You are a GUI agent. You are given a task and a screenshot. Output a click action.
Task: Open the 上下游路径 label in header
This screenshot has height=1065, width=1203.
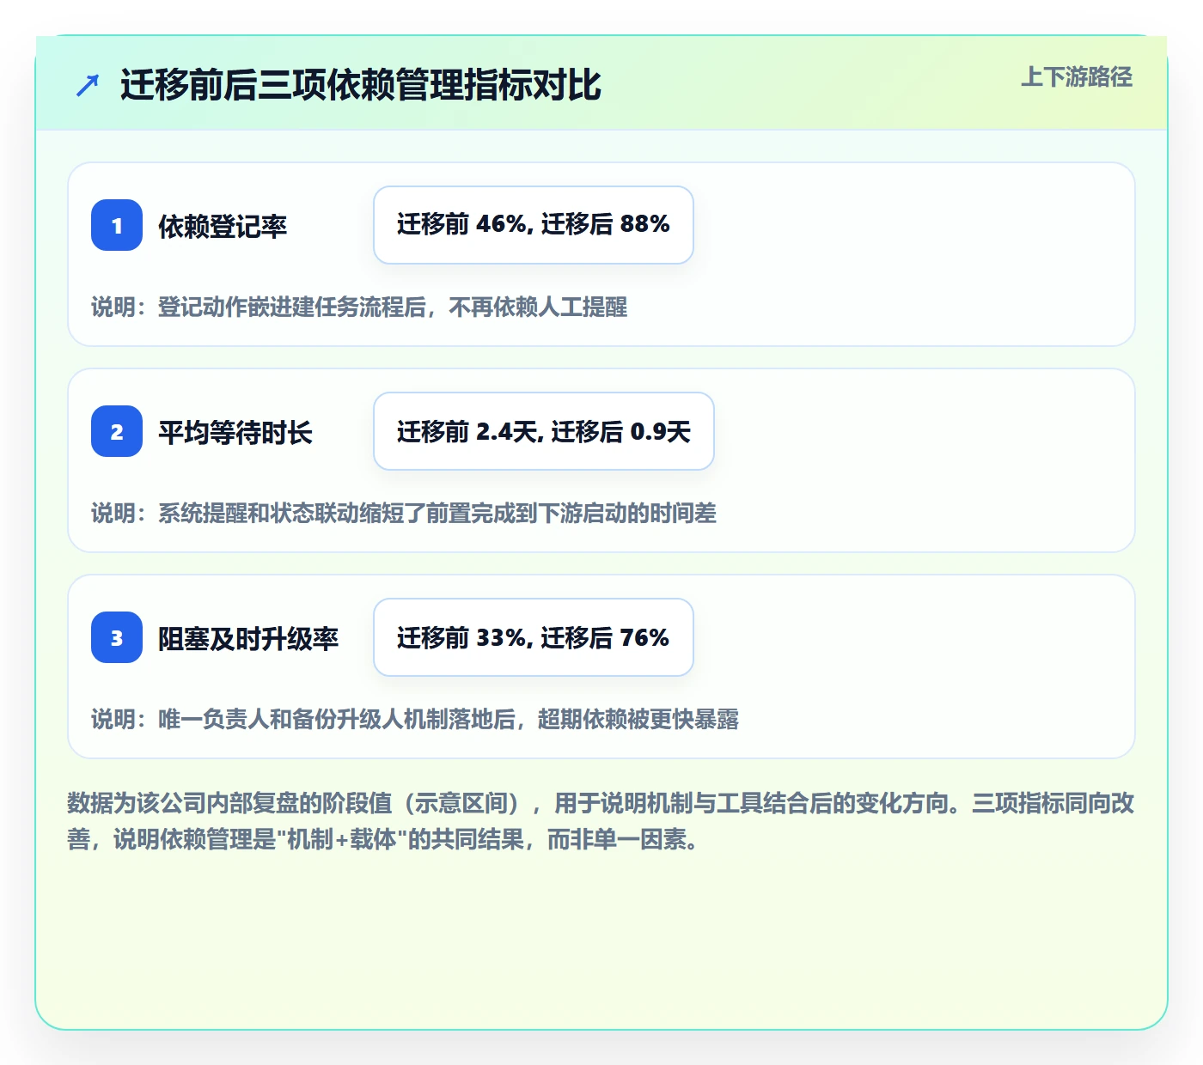(x=1077, y=77)
